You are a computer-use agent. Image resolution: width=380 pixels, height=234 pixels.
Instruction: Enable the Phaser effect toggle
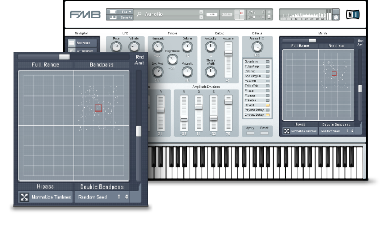[x=267, y=91]
